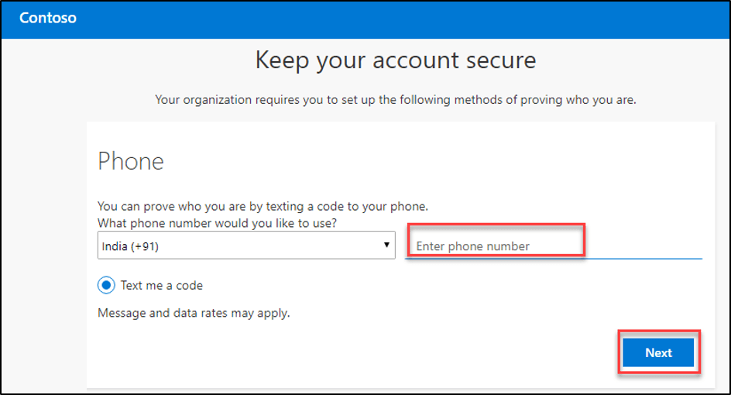This screenshot has height=395, width=731.
Task: Click the "India (+91)" selected value text
Action: 131,246
